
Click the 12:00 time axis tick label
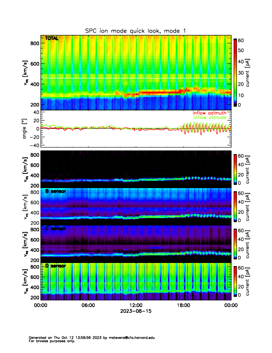(136, 305)
